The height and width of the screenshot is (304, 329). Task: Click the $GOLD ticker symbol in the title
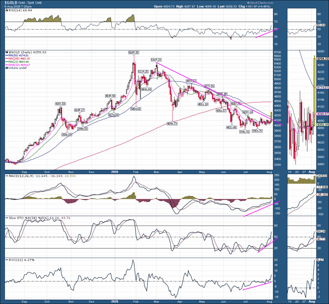11,3
